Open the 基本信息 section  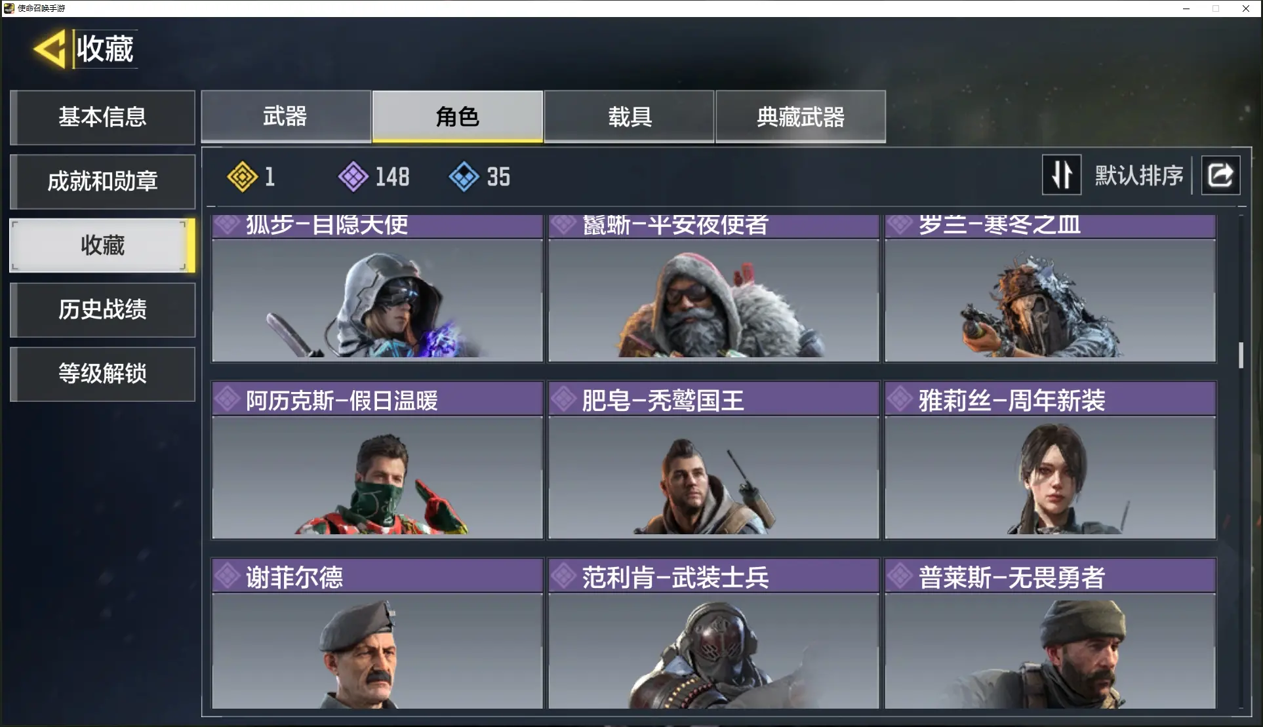[102, 117]
